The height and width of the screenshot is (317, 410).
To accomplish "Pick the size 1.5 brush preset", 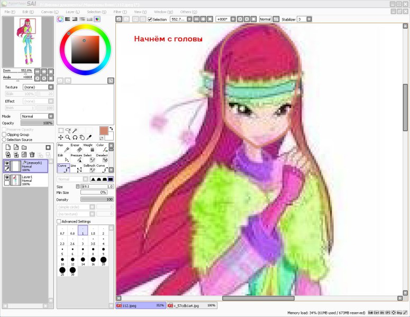I will [x=93, y=230].
